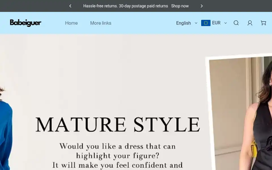This screenshot has width=272, height=170.
Task: Go to the Home menu item
Action: tap(71, 23)
